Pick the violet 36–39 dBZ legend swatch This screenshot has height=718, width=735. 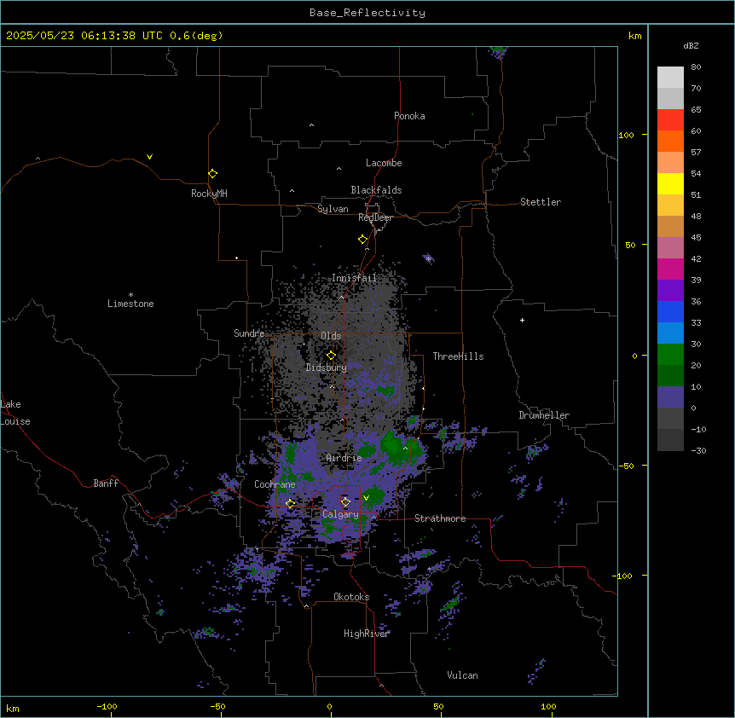pyautogui.click(x=670, y=290)
